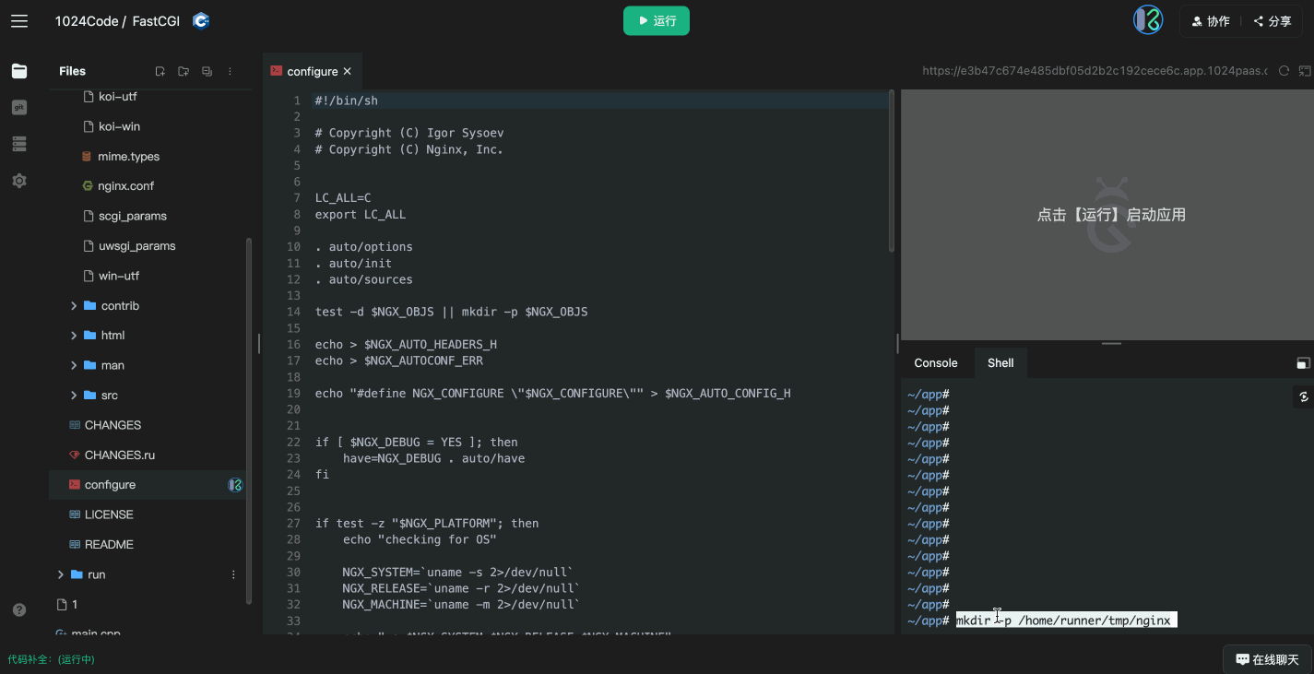Click the terminal link side icon
This screenshot has width=1314, height=674.
click(x=1303, y=396)
